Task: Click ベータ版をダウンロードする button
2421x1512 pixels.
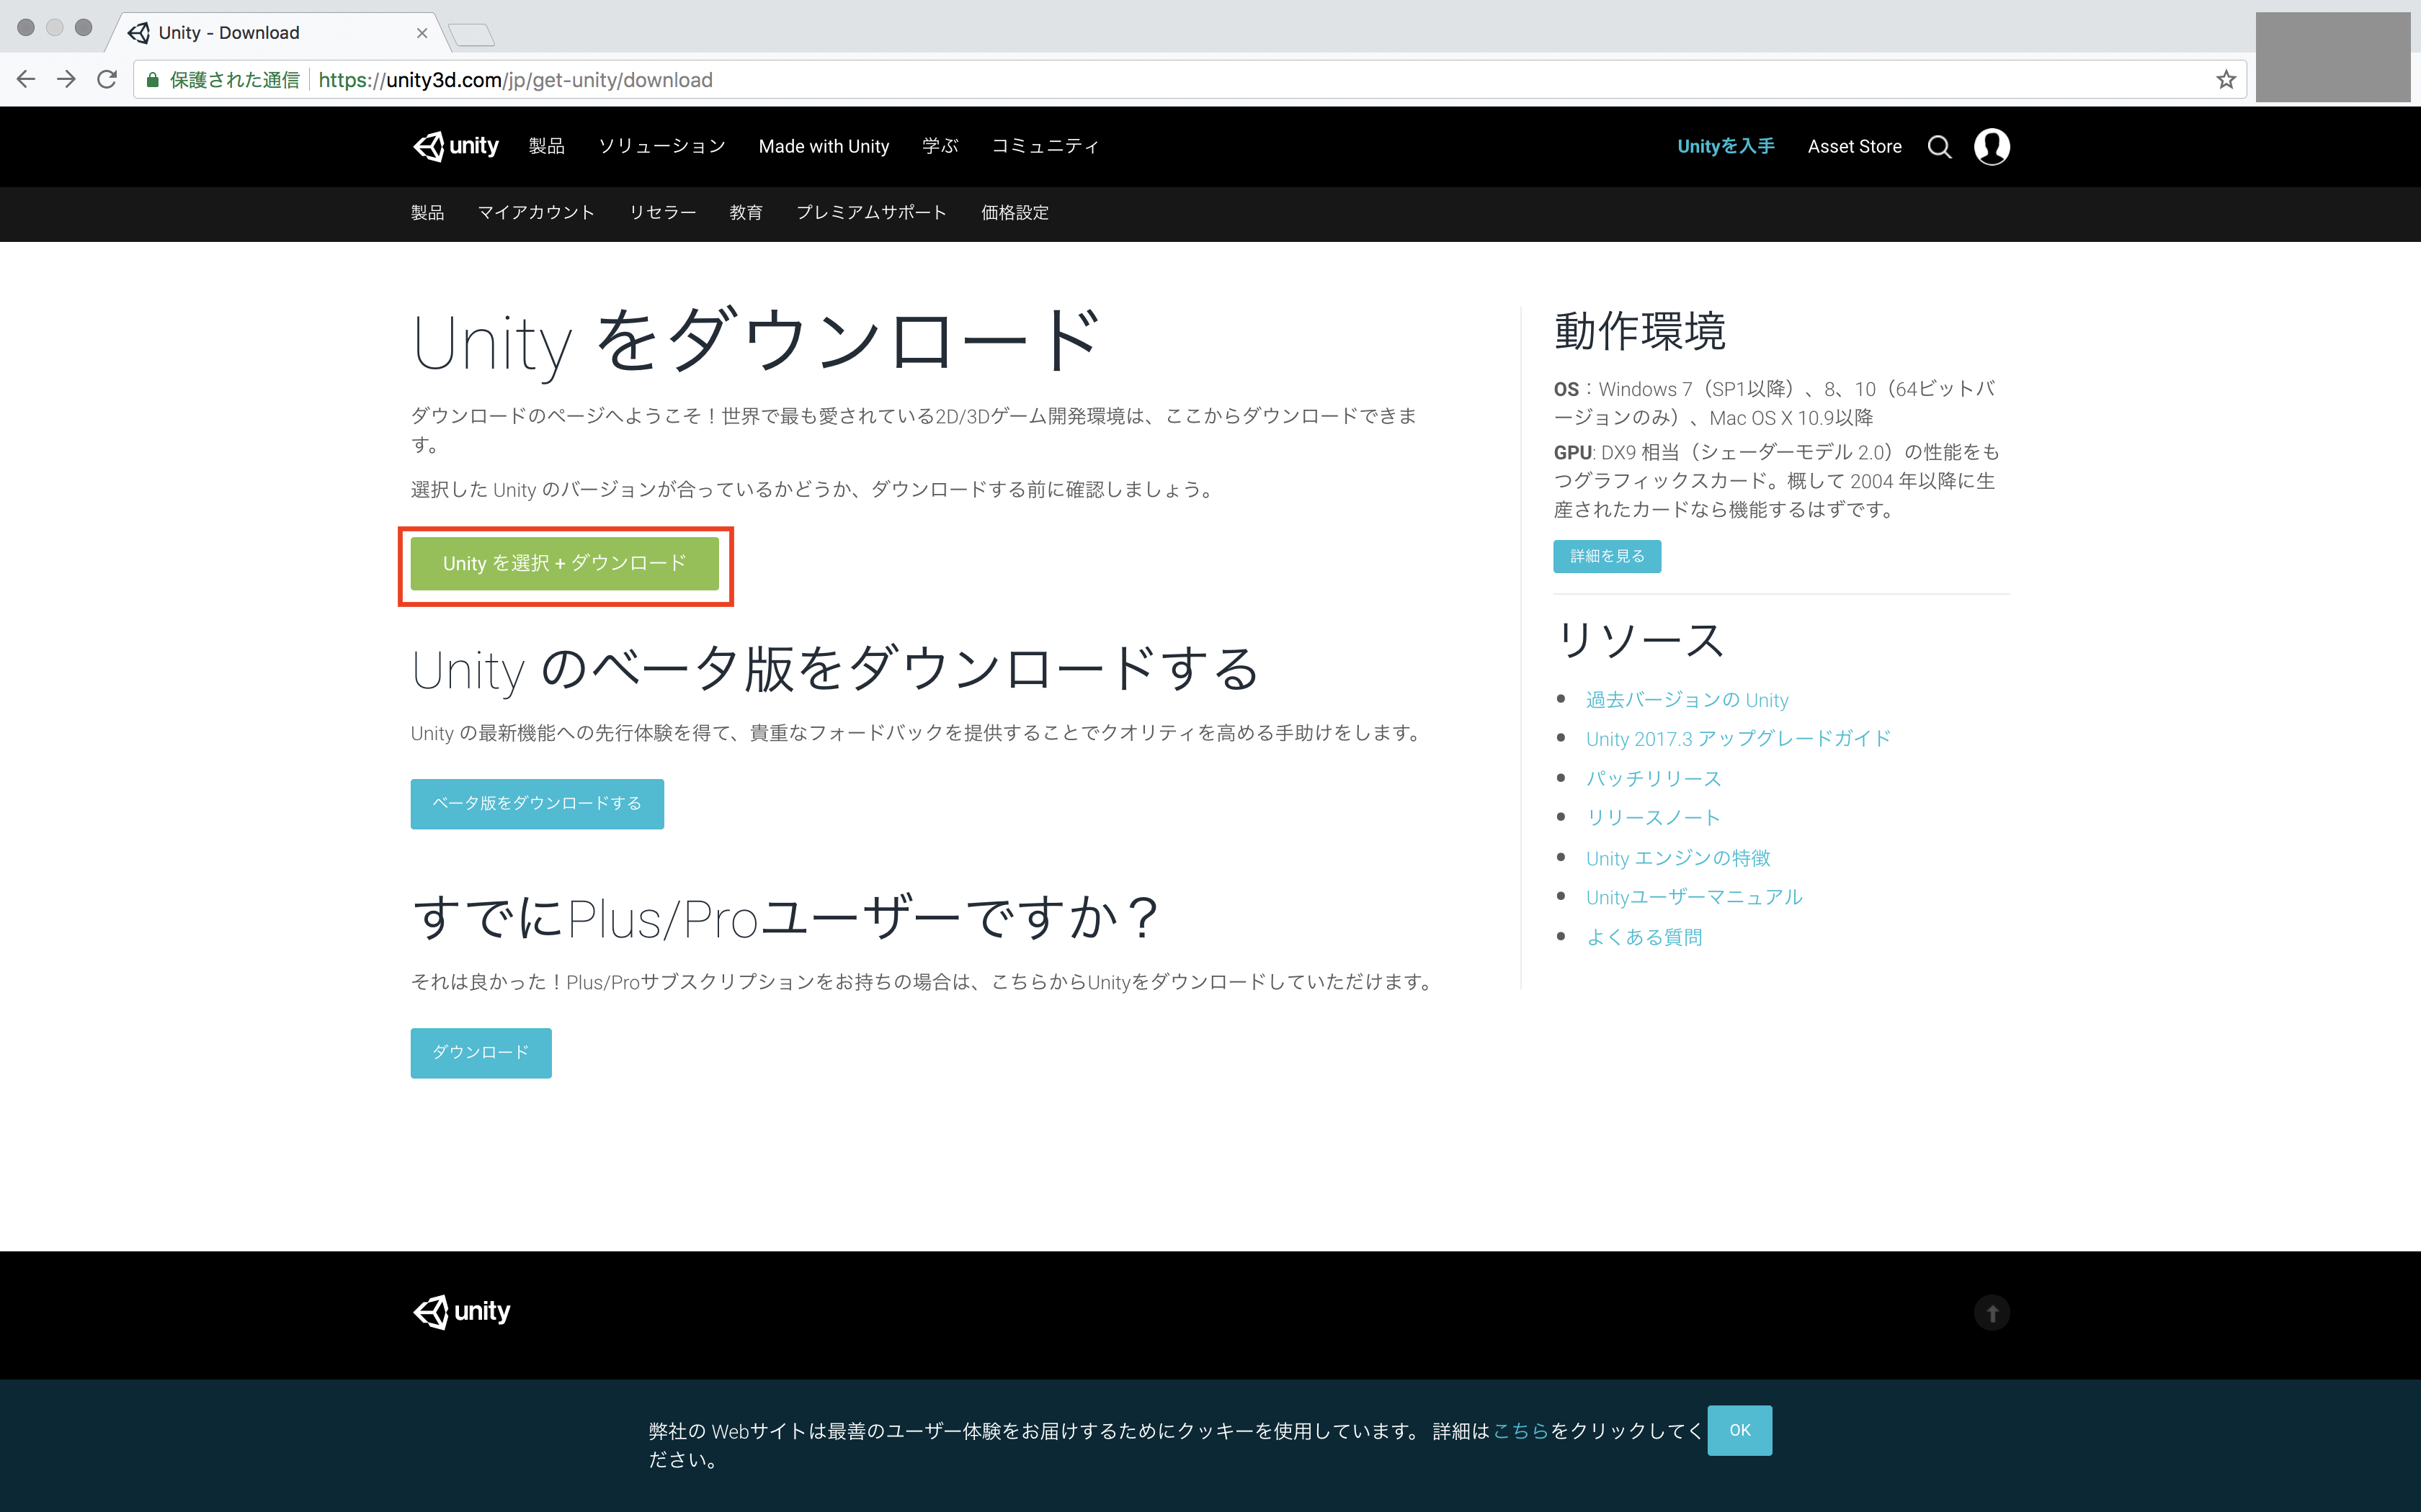Action: (538, 803)
